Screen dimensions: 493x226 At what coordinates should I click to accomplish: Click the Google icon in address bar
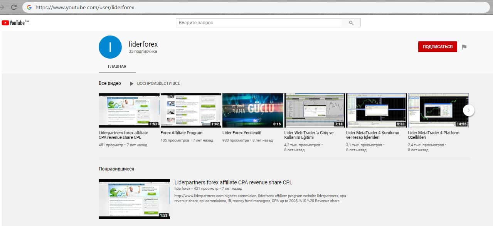(29, 7)
